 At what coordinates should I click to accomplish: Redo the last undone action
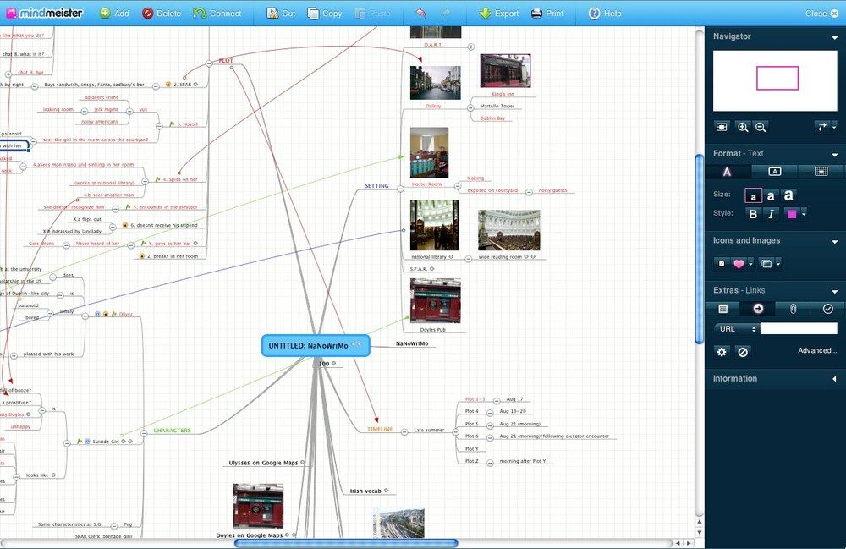[446, 13]
